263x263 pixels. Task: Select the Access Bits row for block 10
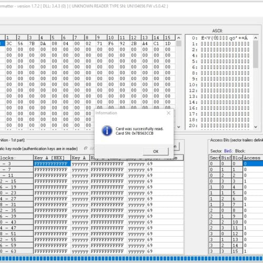[236, 222]
